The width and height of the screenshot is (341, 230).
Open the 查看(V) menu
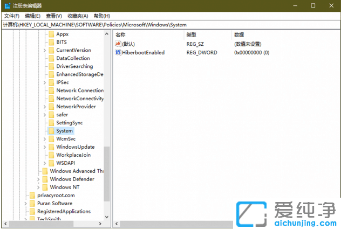tap(54, 16)
